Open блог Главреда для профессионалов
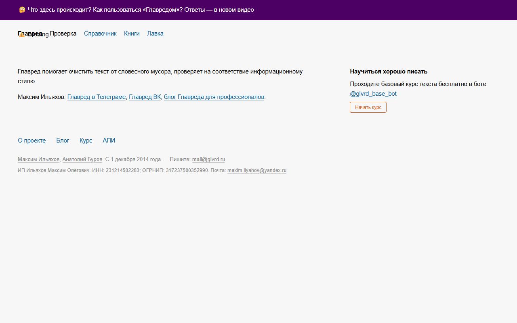Screen dimensions: 517x323 click(214, 97)
